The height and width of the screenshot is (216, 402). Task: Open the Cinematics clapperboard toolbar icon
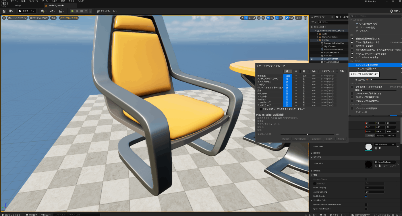point(61,11)
